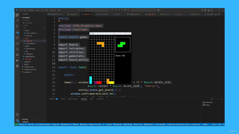The width and height of the screenshot is (239, 134).
Task: Open the GitHub view in activity bar
Action: (17, 66)
